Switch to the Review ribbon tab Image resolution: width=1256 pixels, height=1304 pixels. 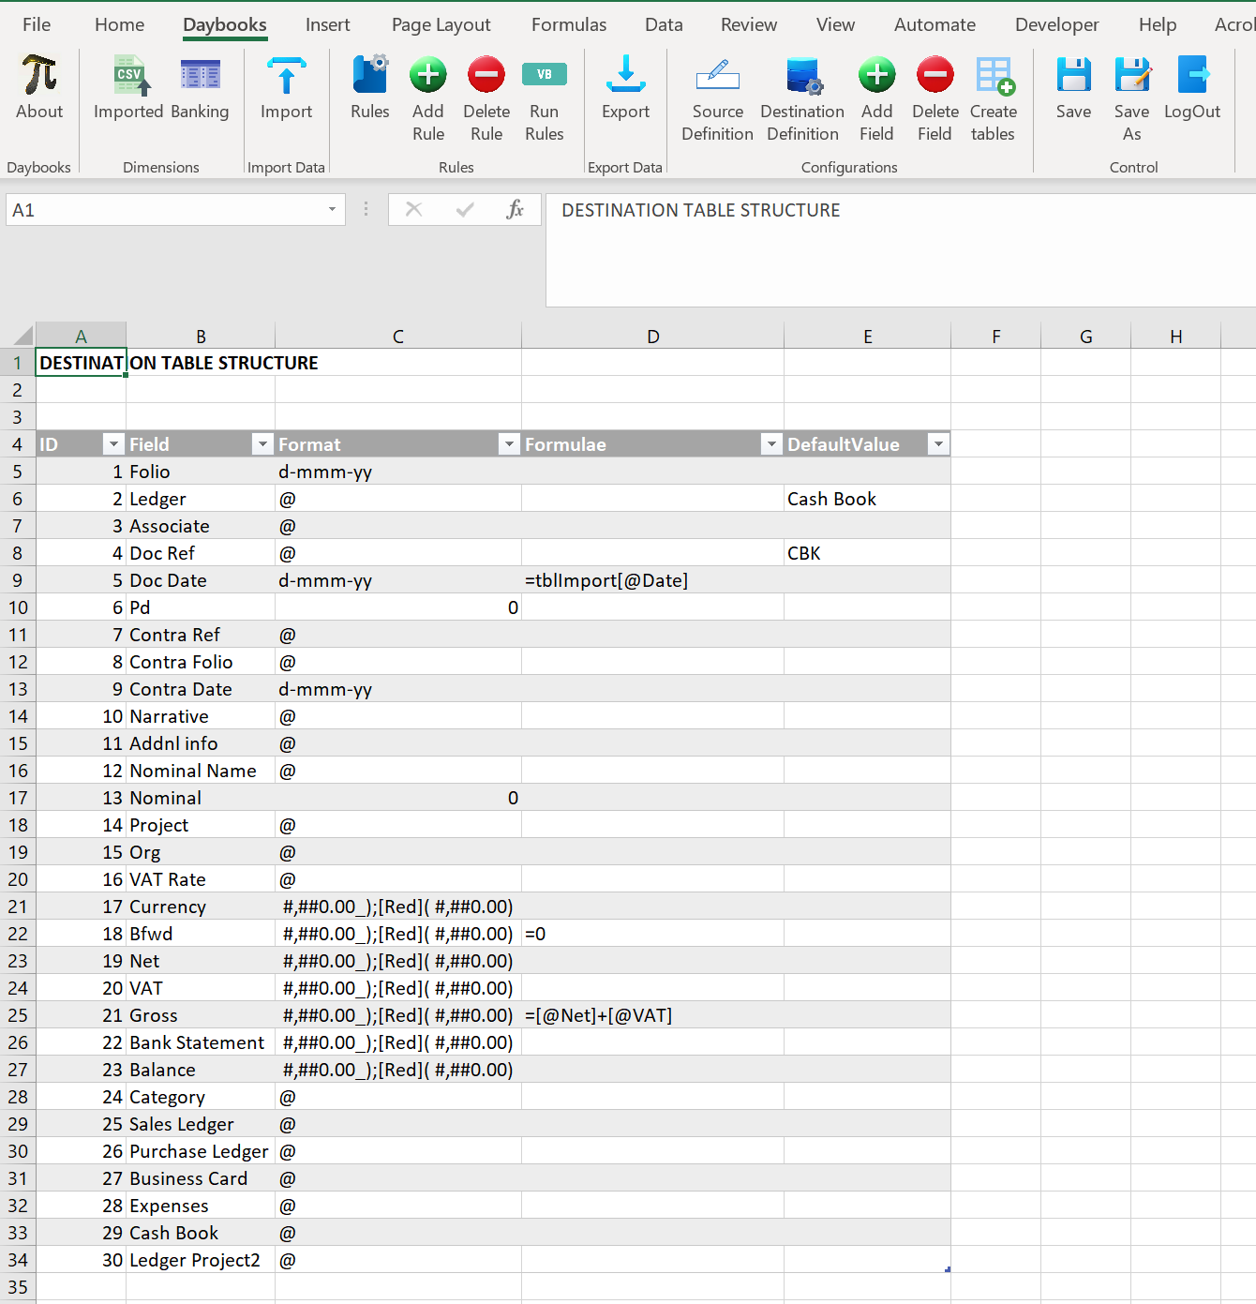pyautogui.click(x=749, y=24)
